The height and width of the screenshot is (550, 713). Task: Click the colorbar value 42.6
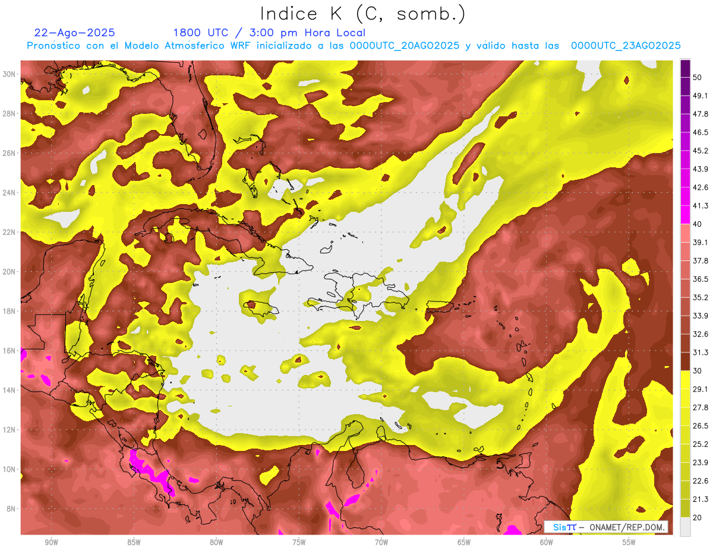tap(700, 187)
